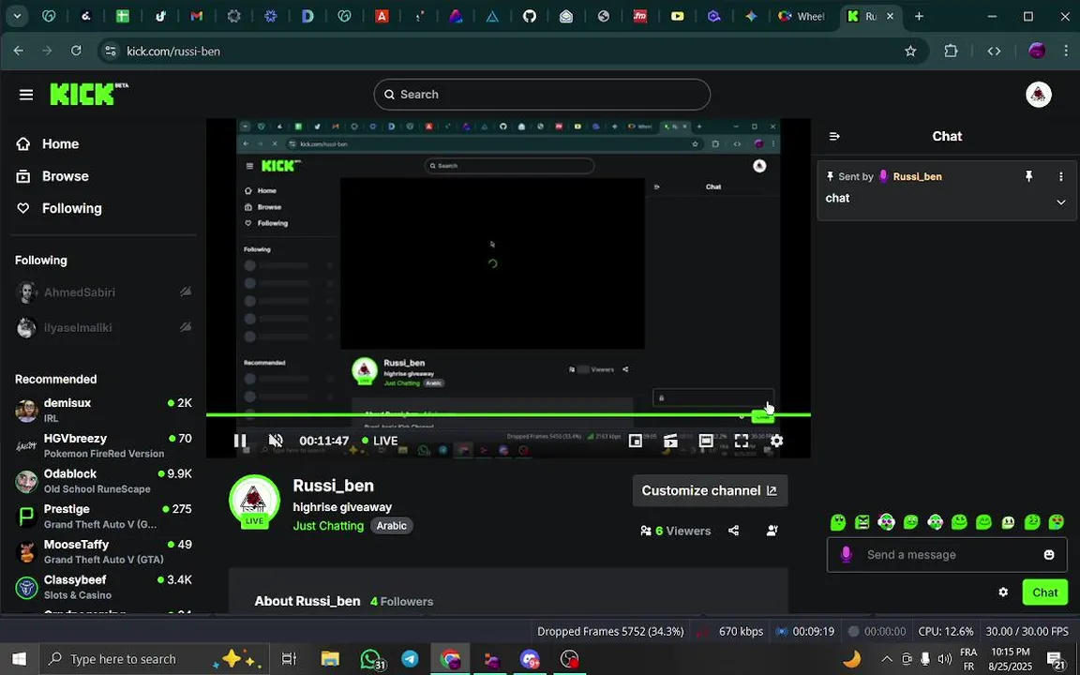This screenshot has width=1080, height=675.
Task: Open chat settings gear
Action: coord(1003,592)
